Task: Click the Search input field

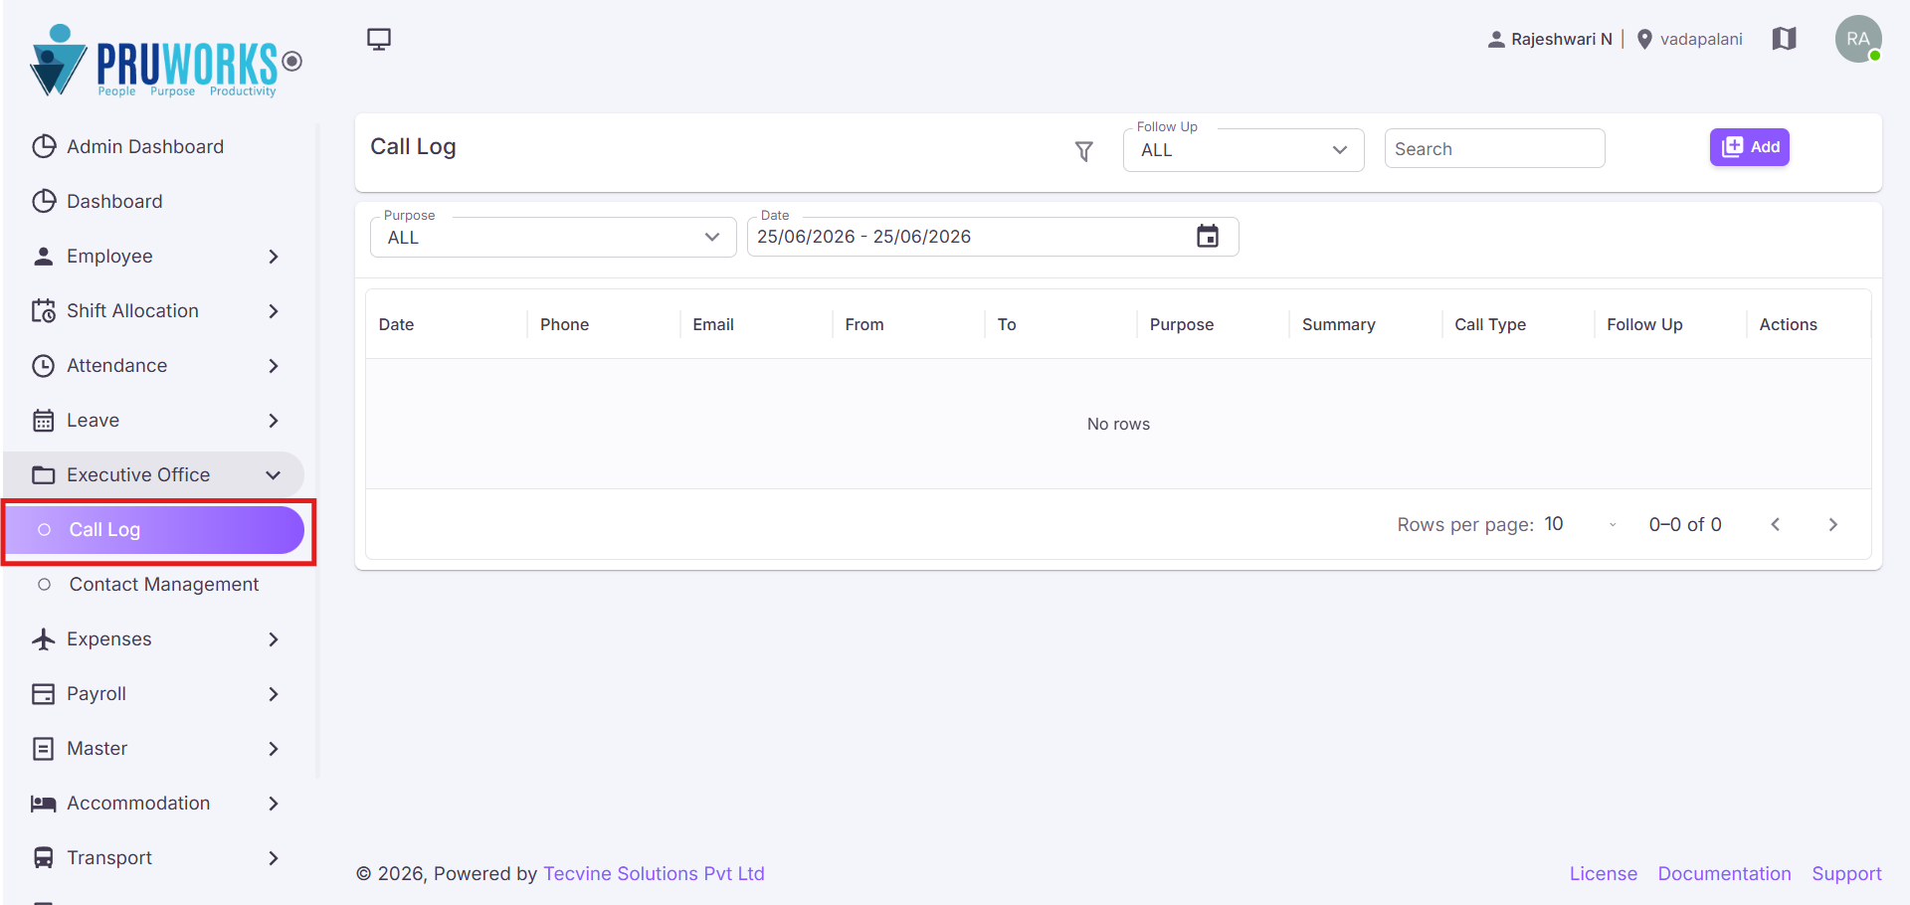Action: (x=1494, y=148)
